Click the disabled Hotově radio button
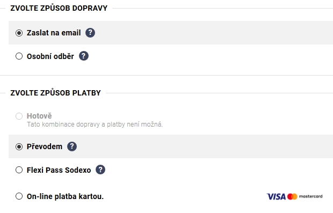The height and width of the screenshot is (213, 333). point(19,116)
